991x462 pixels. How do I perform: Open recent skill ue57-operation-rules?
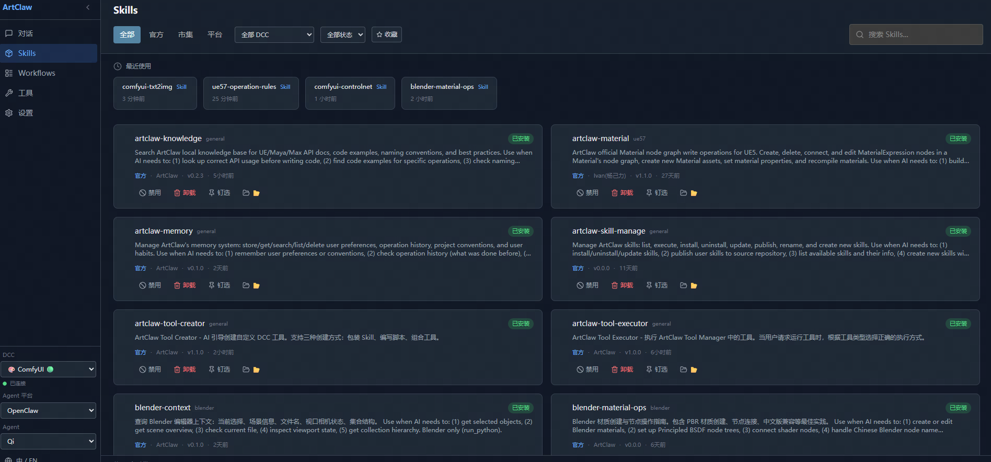point(251,93)
